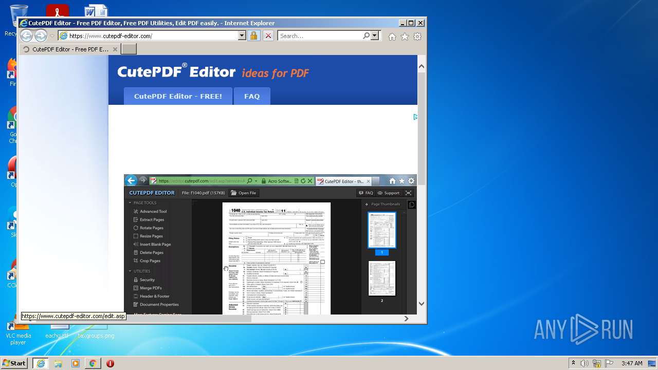Show hidden system tray icons arrow
Viewport: 658px width, 370px height.
click(573, 363)
